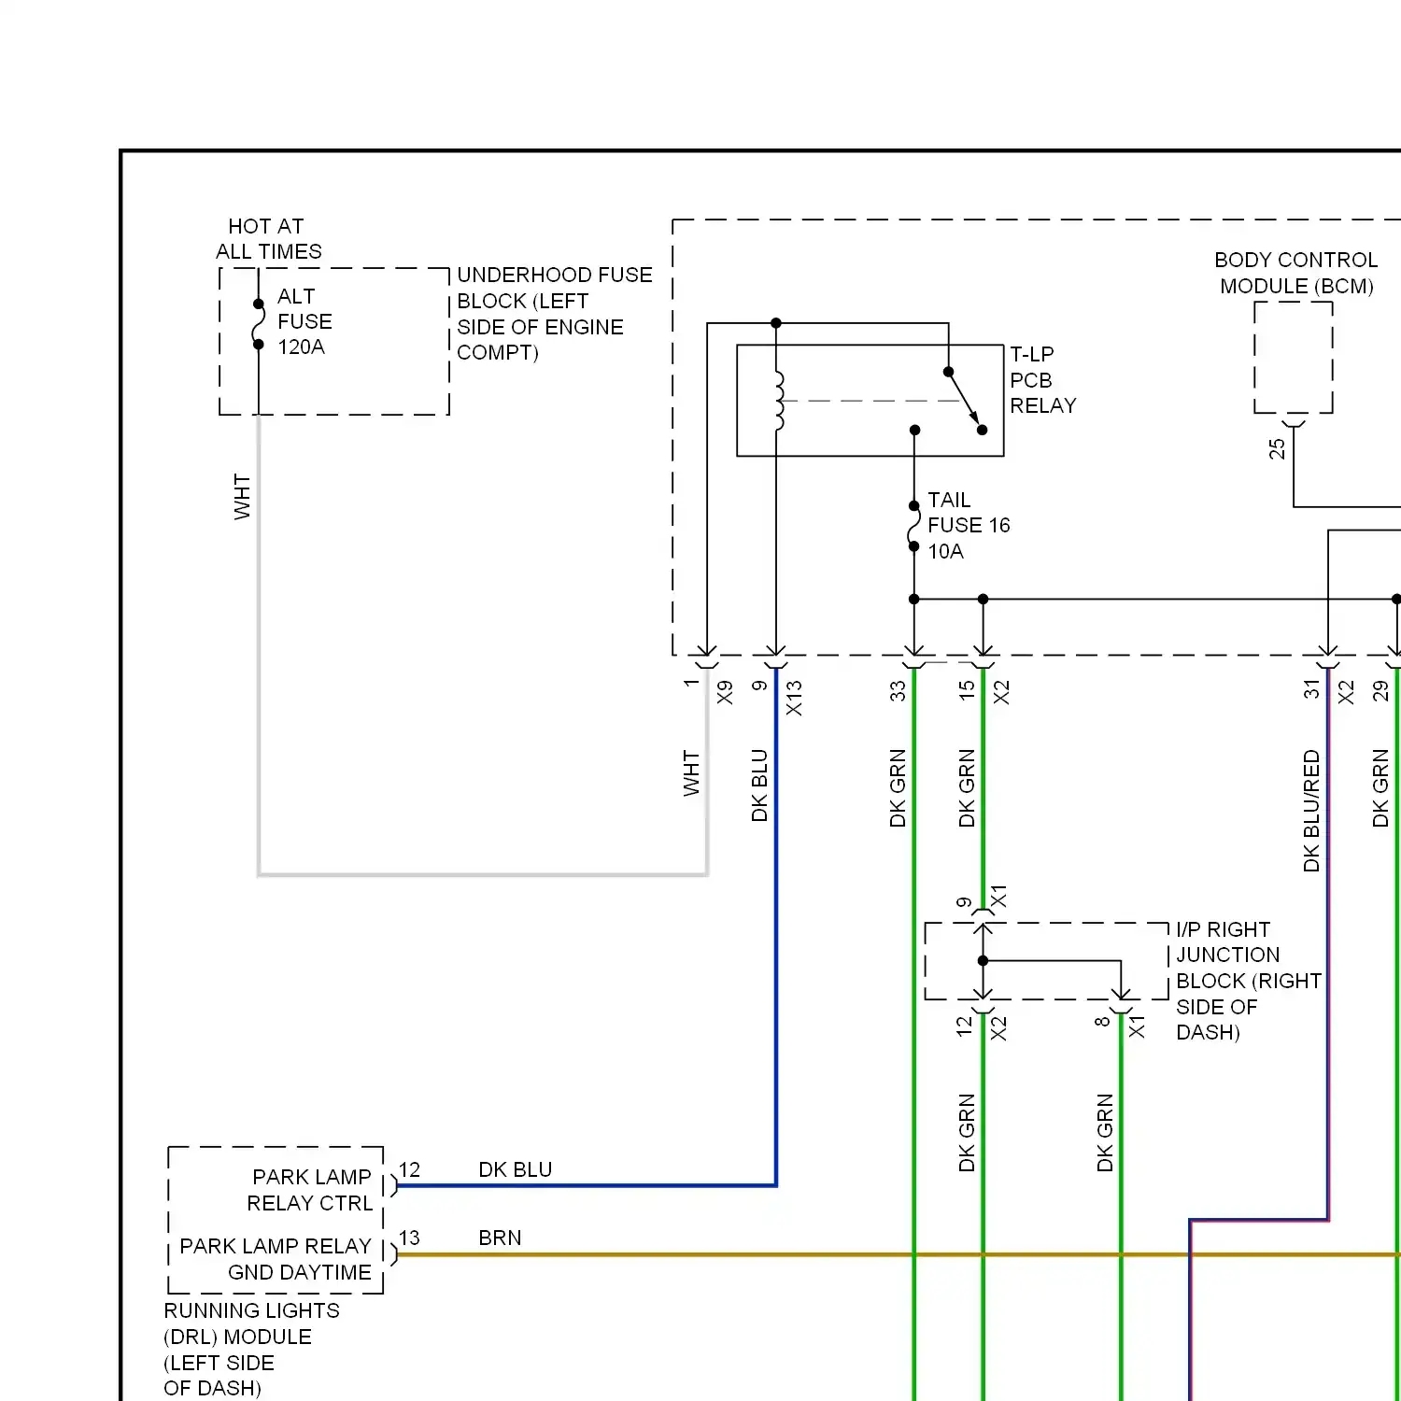1401x1401 pixels.
Task: Select pin number 33
Action: coord(898,691)
